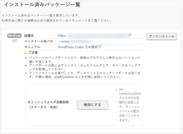The image size is (183, 134).
Task: Open the WordPress Codex 日本語版 link
Action: point(78,47)
